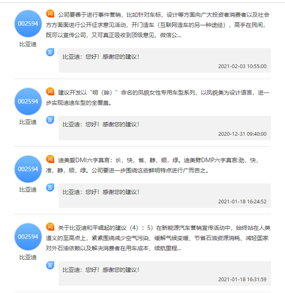Click the blue 答 icon above the 2021-02-03 reply
This screenshot has width=285, height=293.
tap(50, 52)
